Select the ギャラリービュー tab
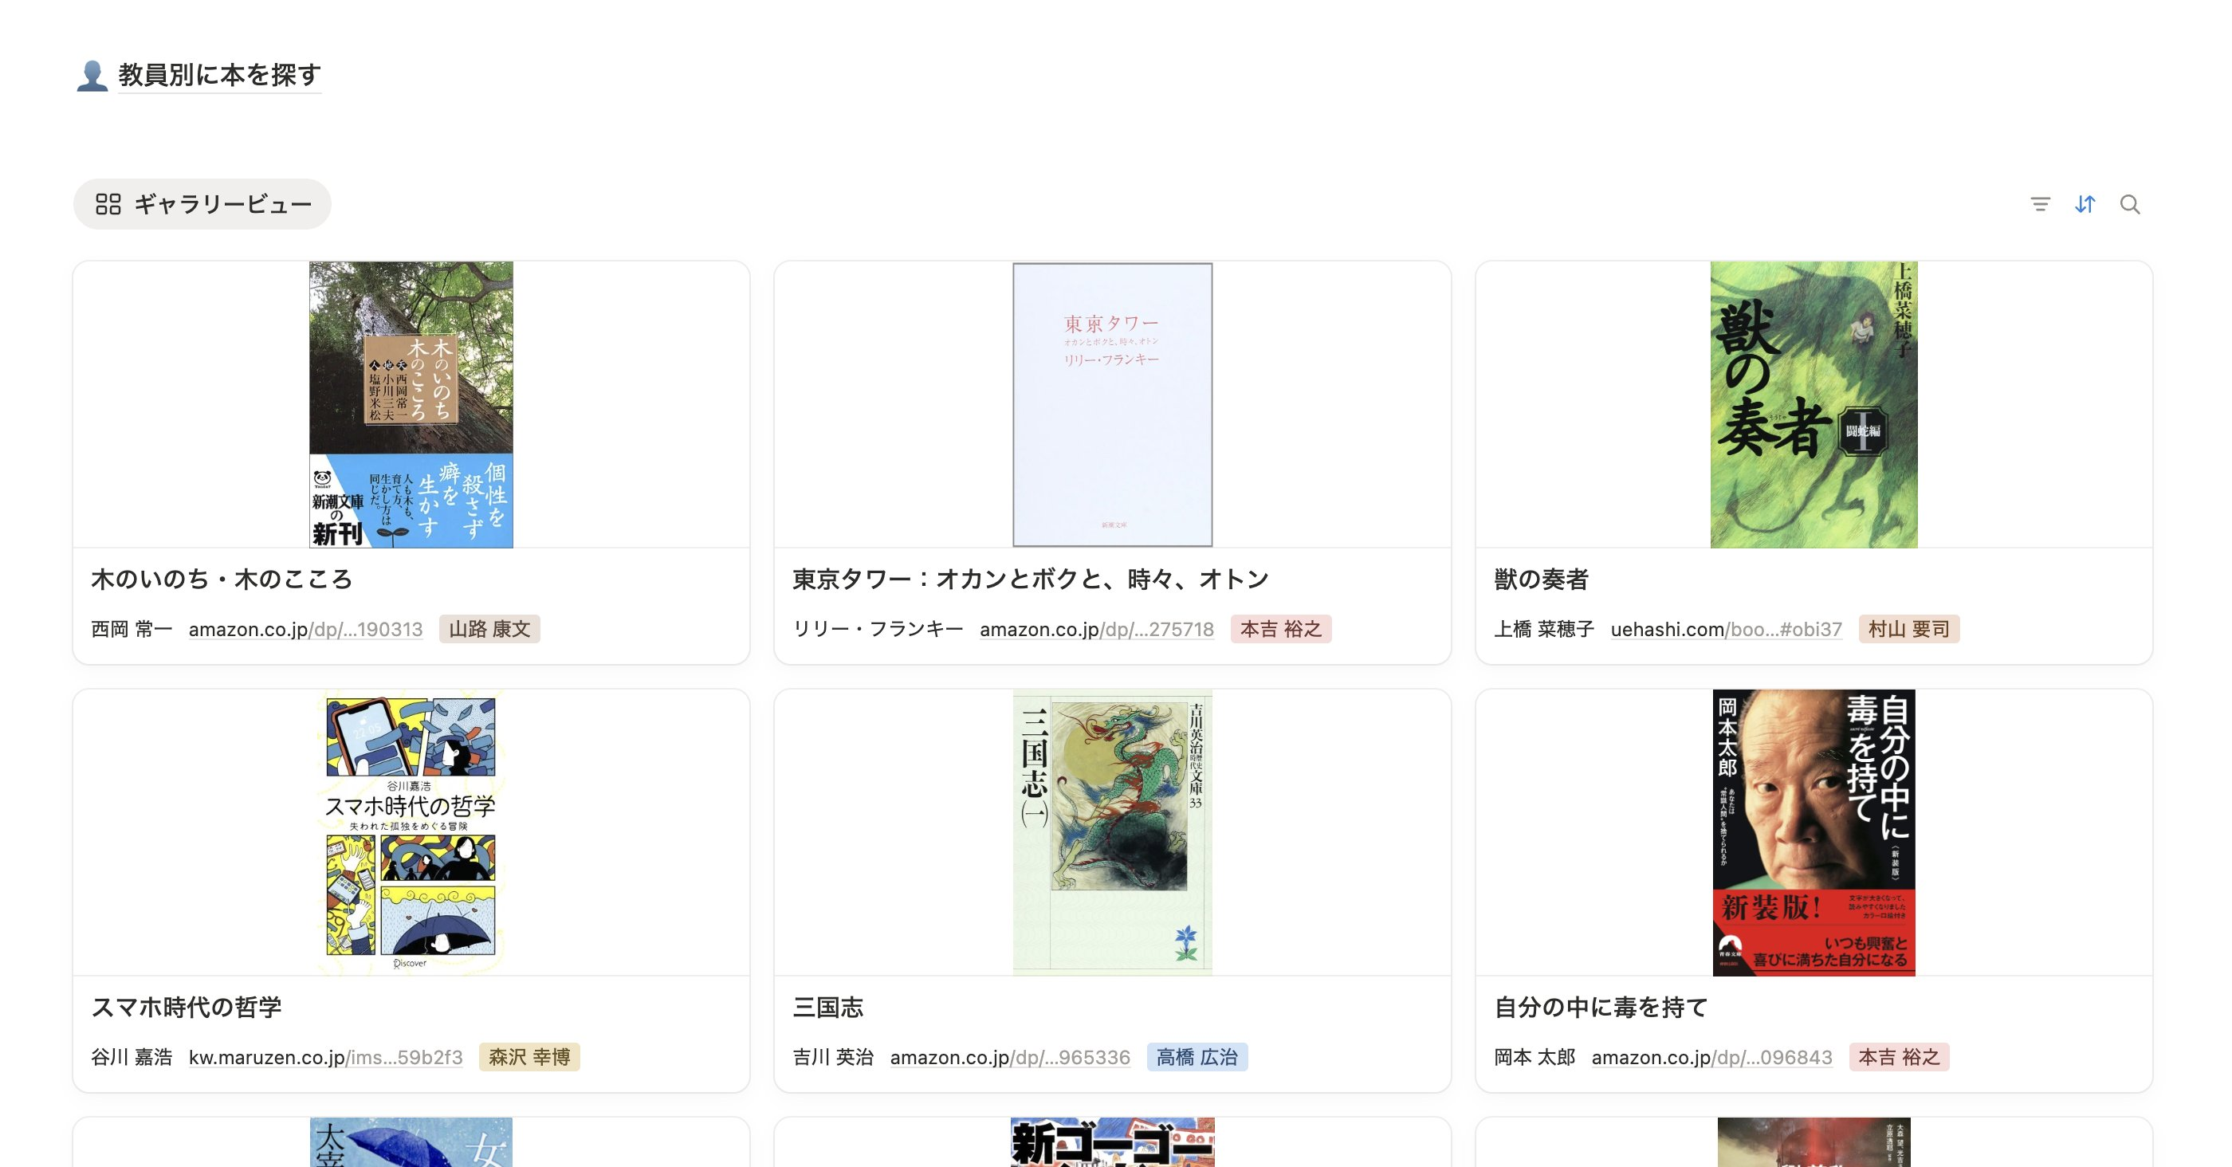The width and height of the screenshot is (2232, 1167). pyautogui.click(x=202, y=204)
